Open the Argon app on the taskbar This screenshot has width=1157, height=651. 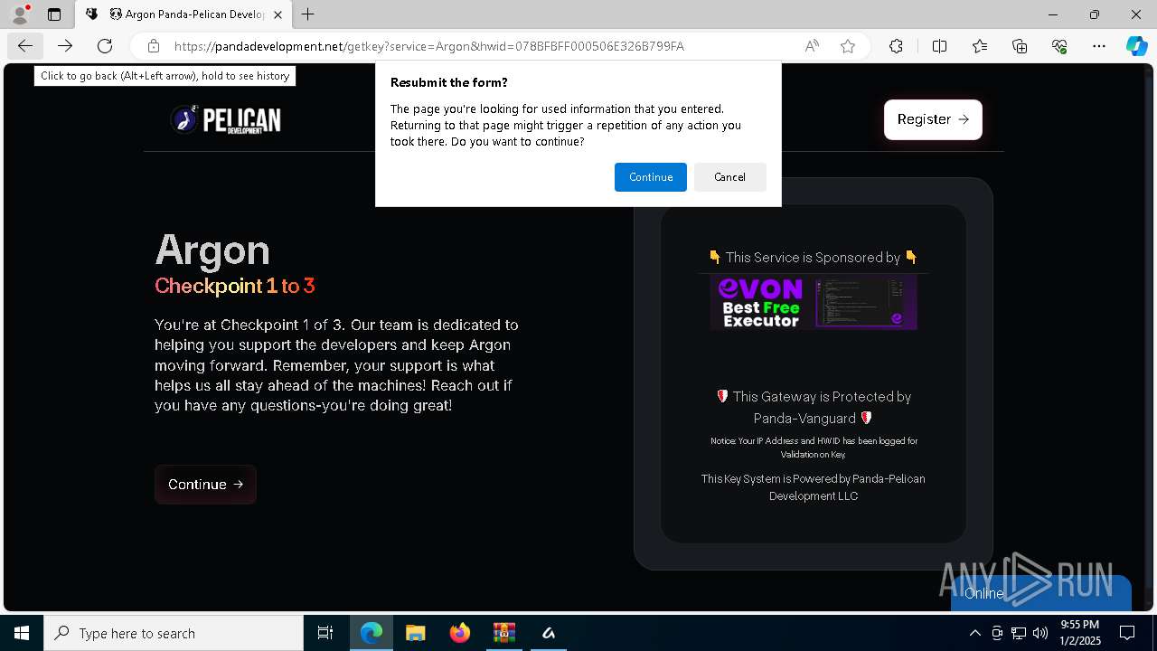(x=548, y=633)
